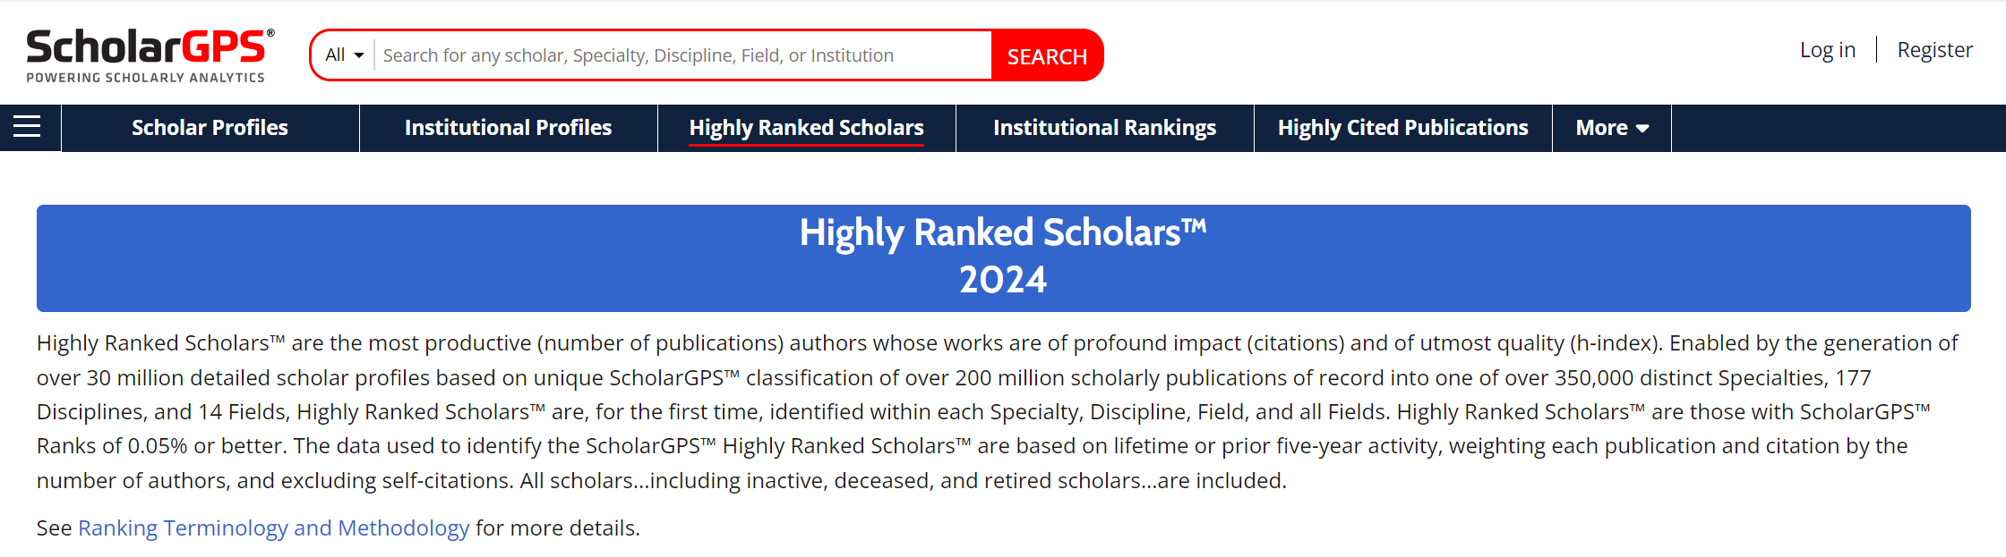This screenshot has height=557, width=2006.
Task: Switch to Institutional Rankings tab
Action: (1104, 128)
